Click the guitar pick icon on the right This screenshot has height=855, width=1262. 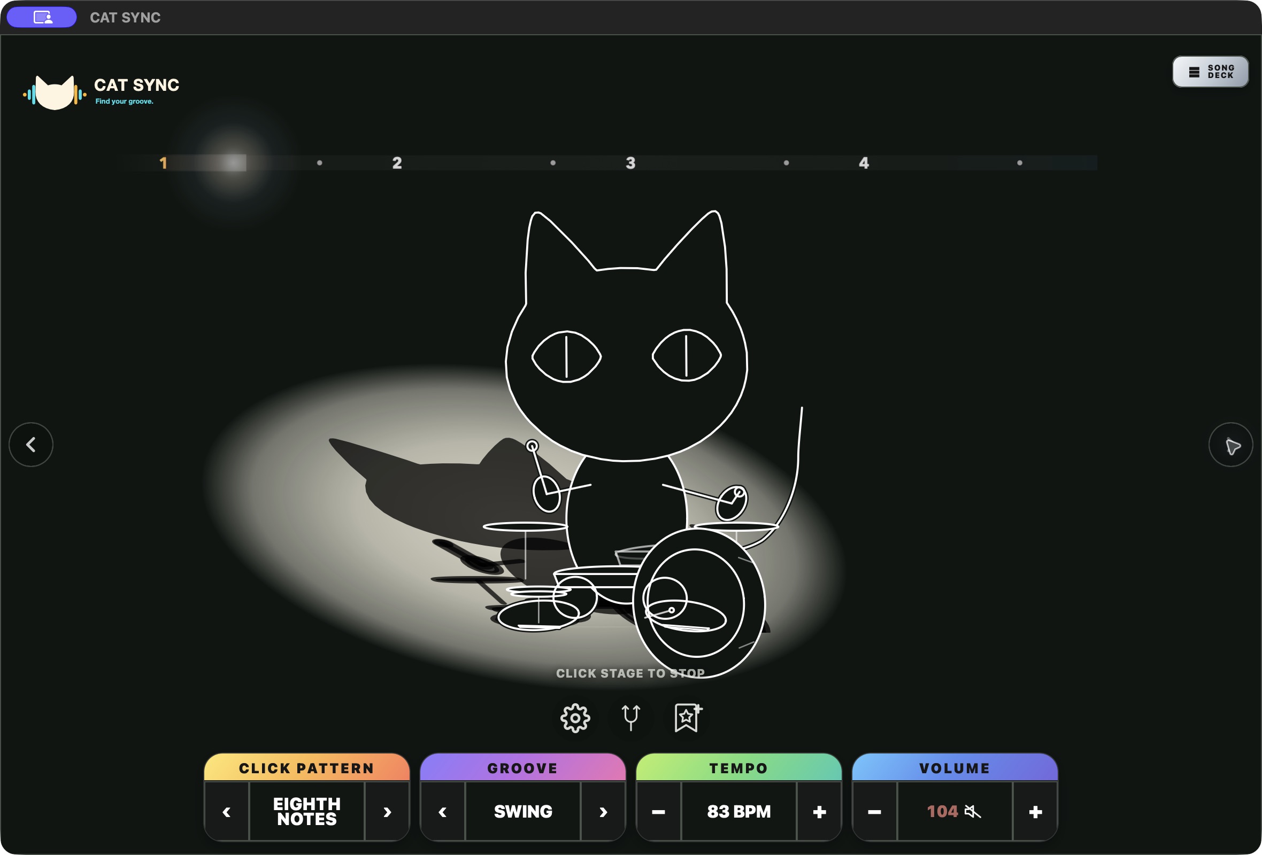click(x=1230, y=445)
